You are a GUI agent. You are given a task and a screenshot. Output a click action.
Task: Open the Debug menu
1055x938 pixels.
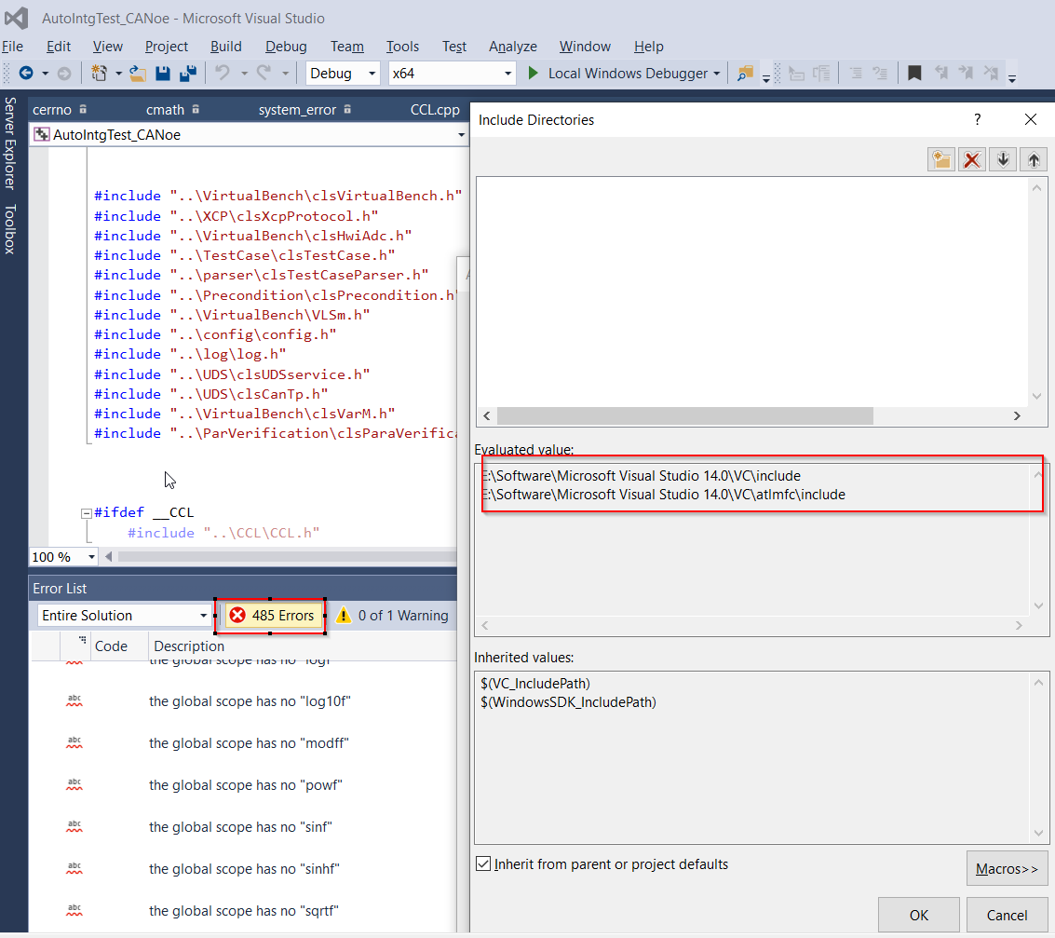pos(286,47)
